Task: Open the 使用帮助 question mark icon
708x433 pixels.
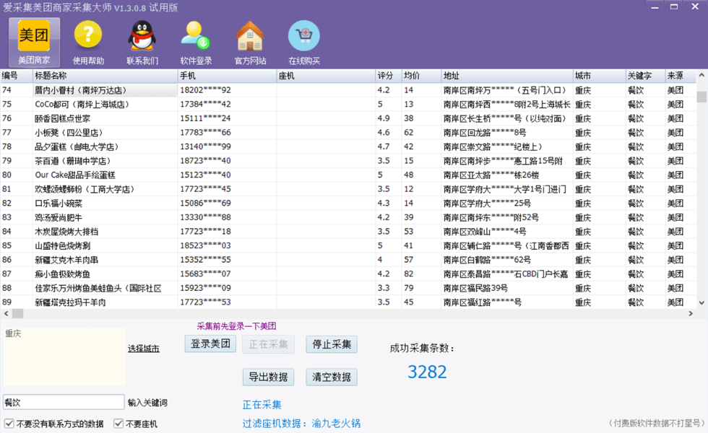Action: 88,43
